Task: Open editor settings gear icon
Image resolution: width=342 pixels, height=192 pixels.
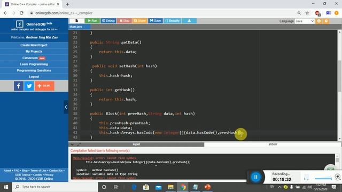Action: point(326,21)
